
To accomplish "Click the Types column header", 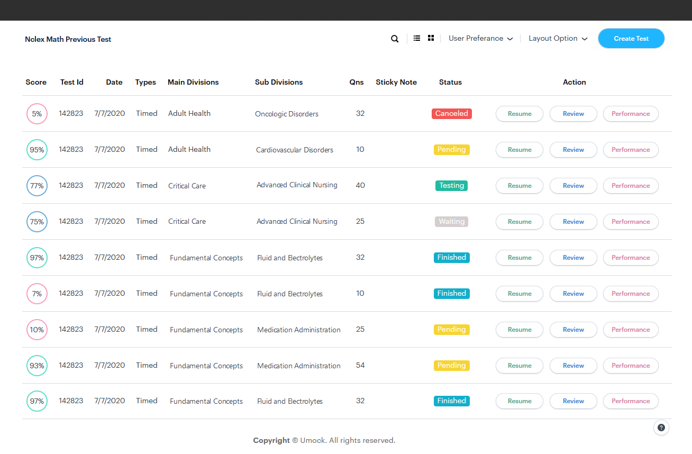I will [145, 82].
